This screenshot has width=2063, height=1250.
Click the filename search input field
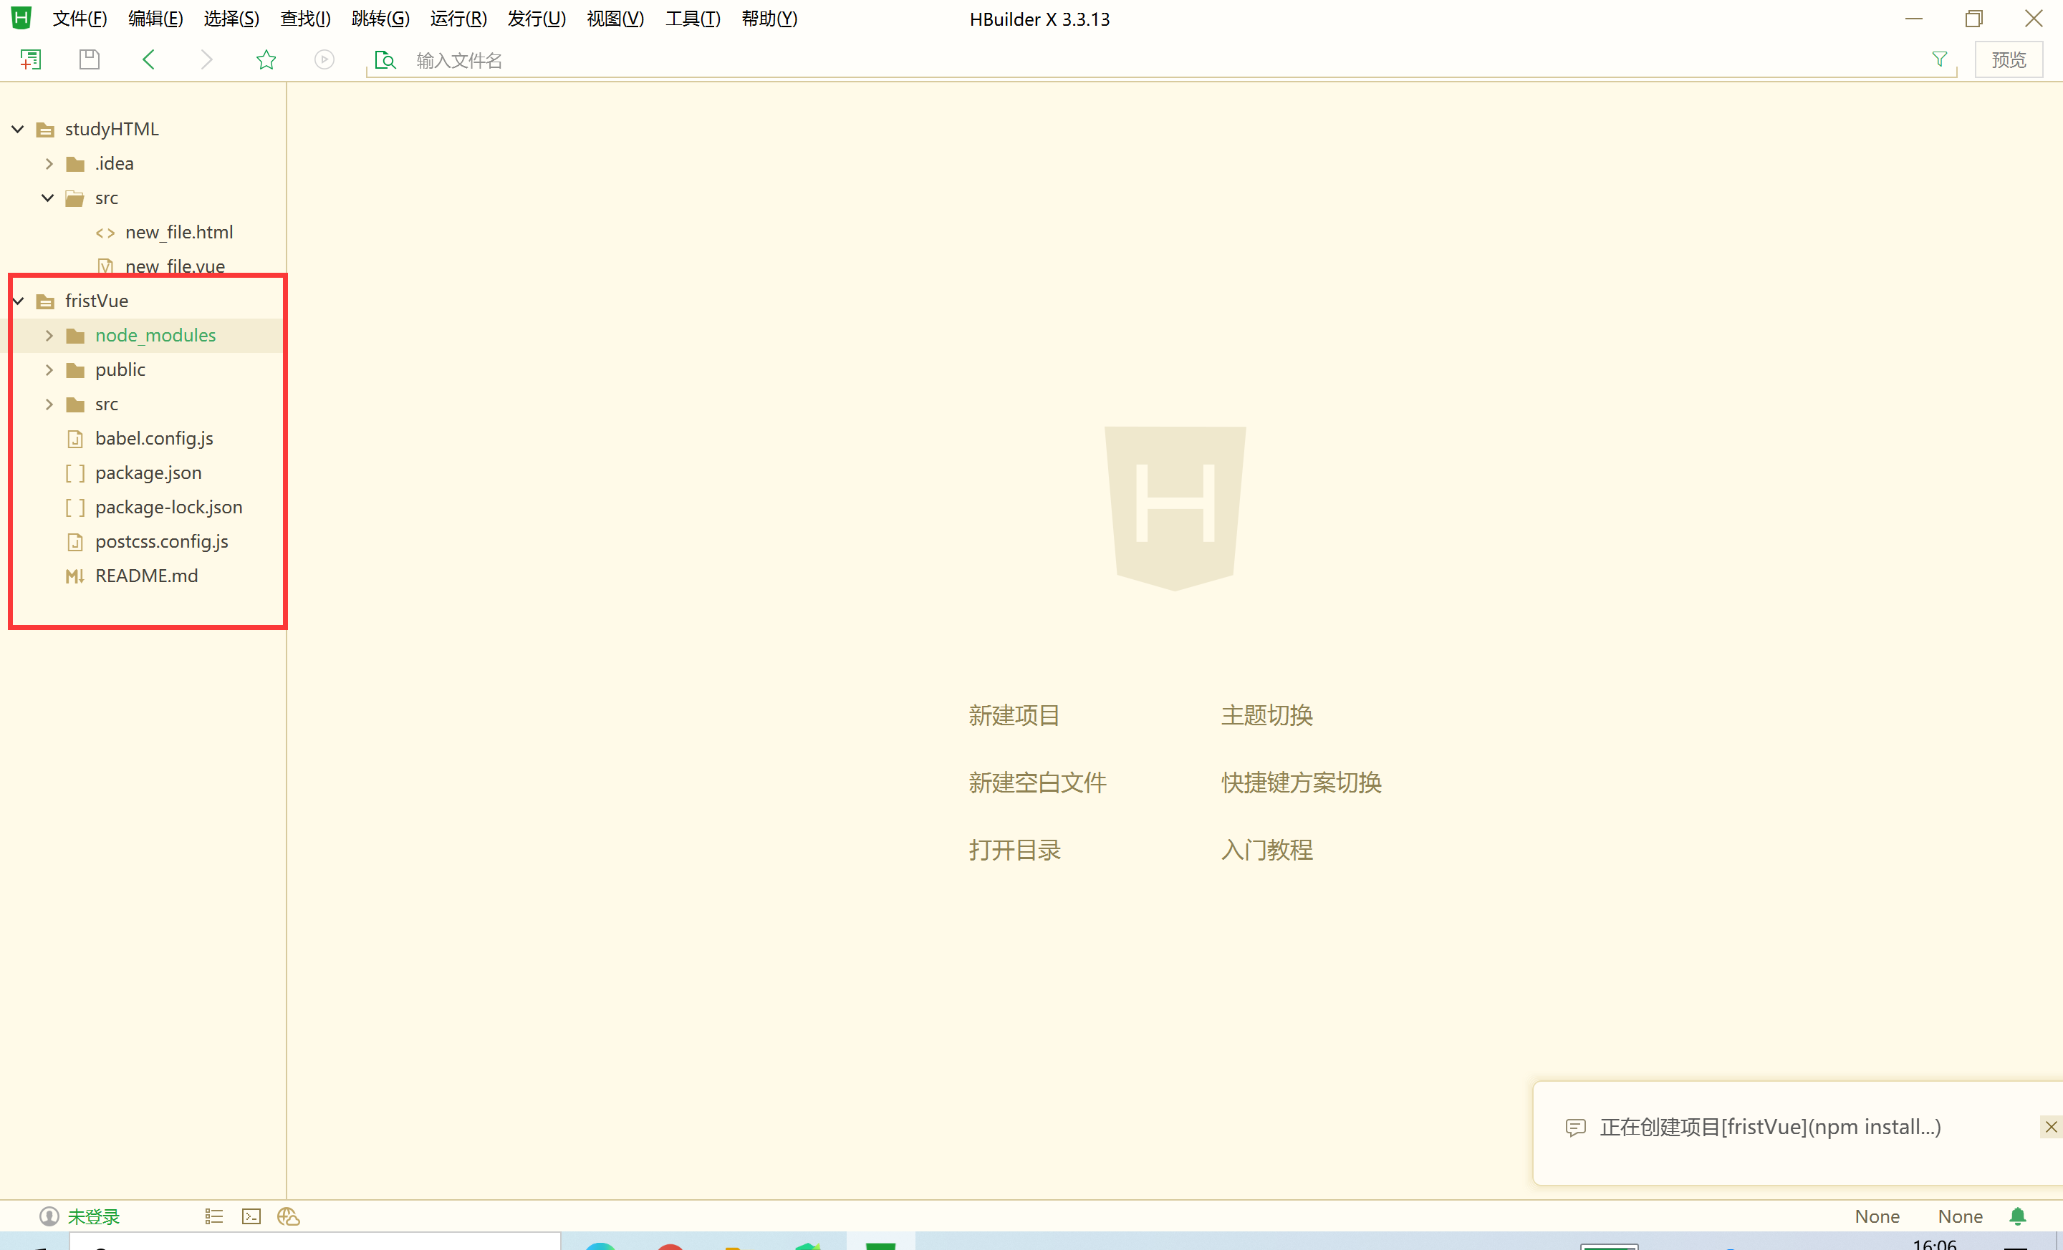pyautogui.click(x=754, y=59)
